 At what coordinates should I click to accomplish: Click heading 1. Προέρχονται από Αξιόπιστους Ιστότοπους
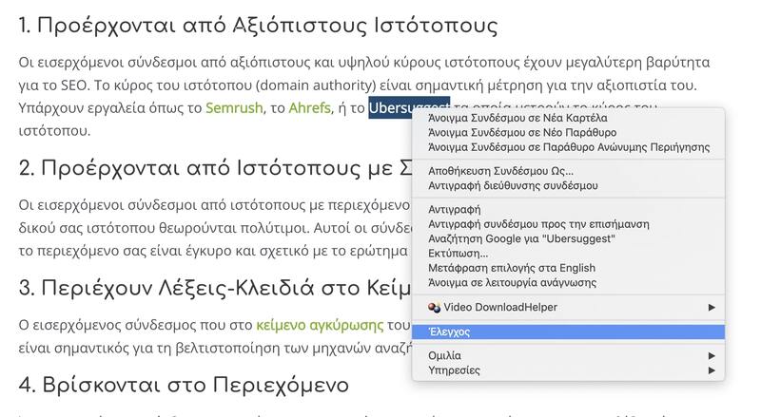[x=258, y=26]
